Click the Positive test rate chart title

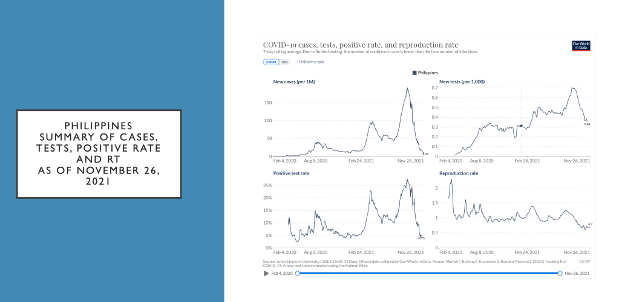coord(292,173)
